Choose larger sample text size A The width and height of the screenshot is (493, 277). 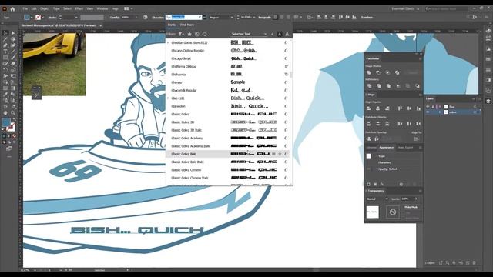(x=287, y=34)
